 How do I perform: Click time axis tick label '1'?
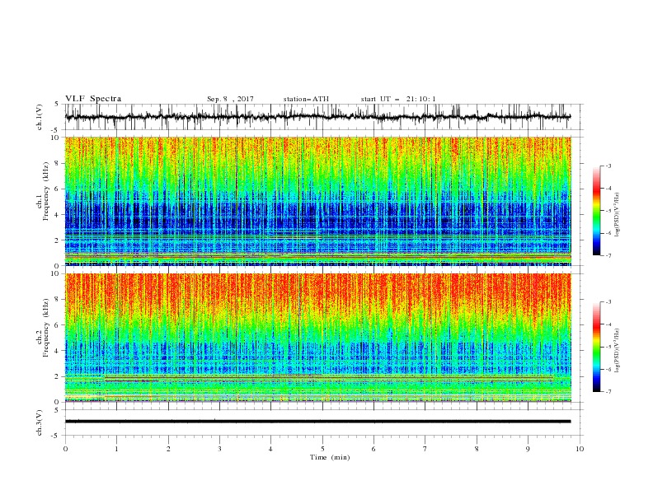117,449
